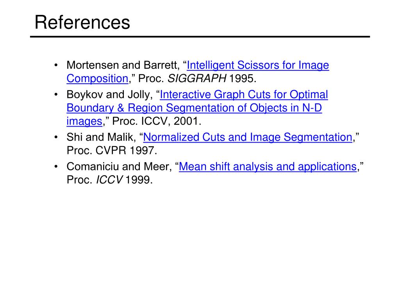Click the author names Mortensen and Barrett
400x300 pixels.
[x=121, y=65]
